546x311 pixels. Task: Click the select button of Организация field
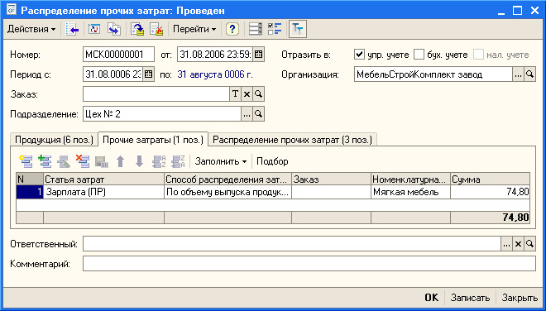[518, 74]
